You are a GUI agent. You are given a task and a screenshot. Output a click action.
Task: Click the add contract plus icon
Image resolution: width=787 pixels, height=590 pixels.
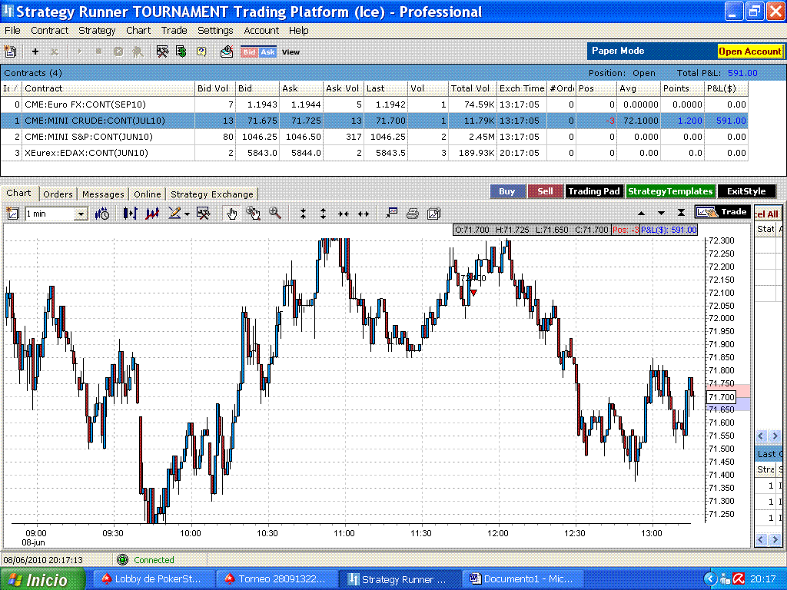(x=35, y=51)
